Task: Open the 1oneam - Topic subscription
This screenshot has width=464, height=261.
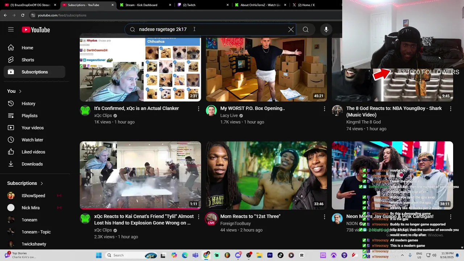Action: (34, 232)
